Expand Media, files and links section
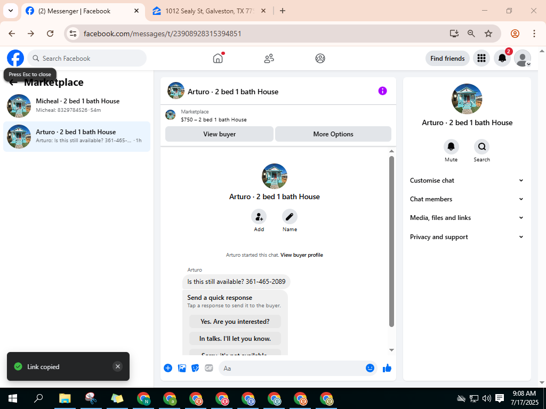This screenshot has height=409, width=546. pyautogui.click(x=467, y=218)
